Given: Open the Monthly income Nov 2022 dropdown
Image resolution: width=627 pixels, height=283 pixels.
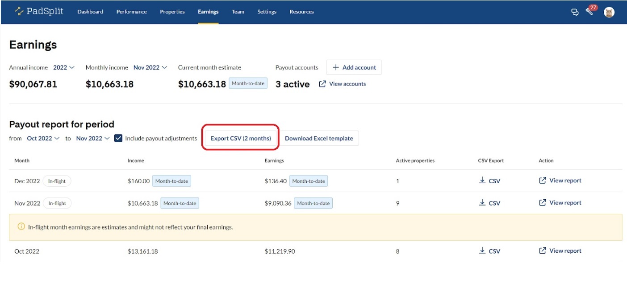Looking at the screenshot, I should pyautogui.click(x=150, y=68).
